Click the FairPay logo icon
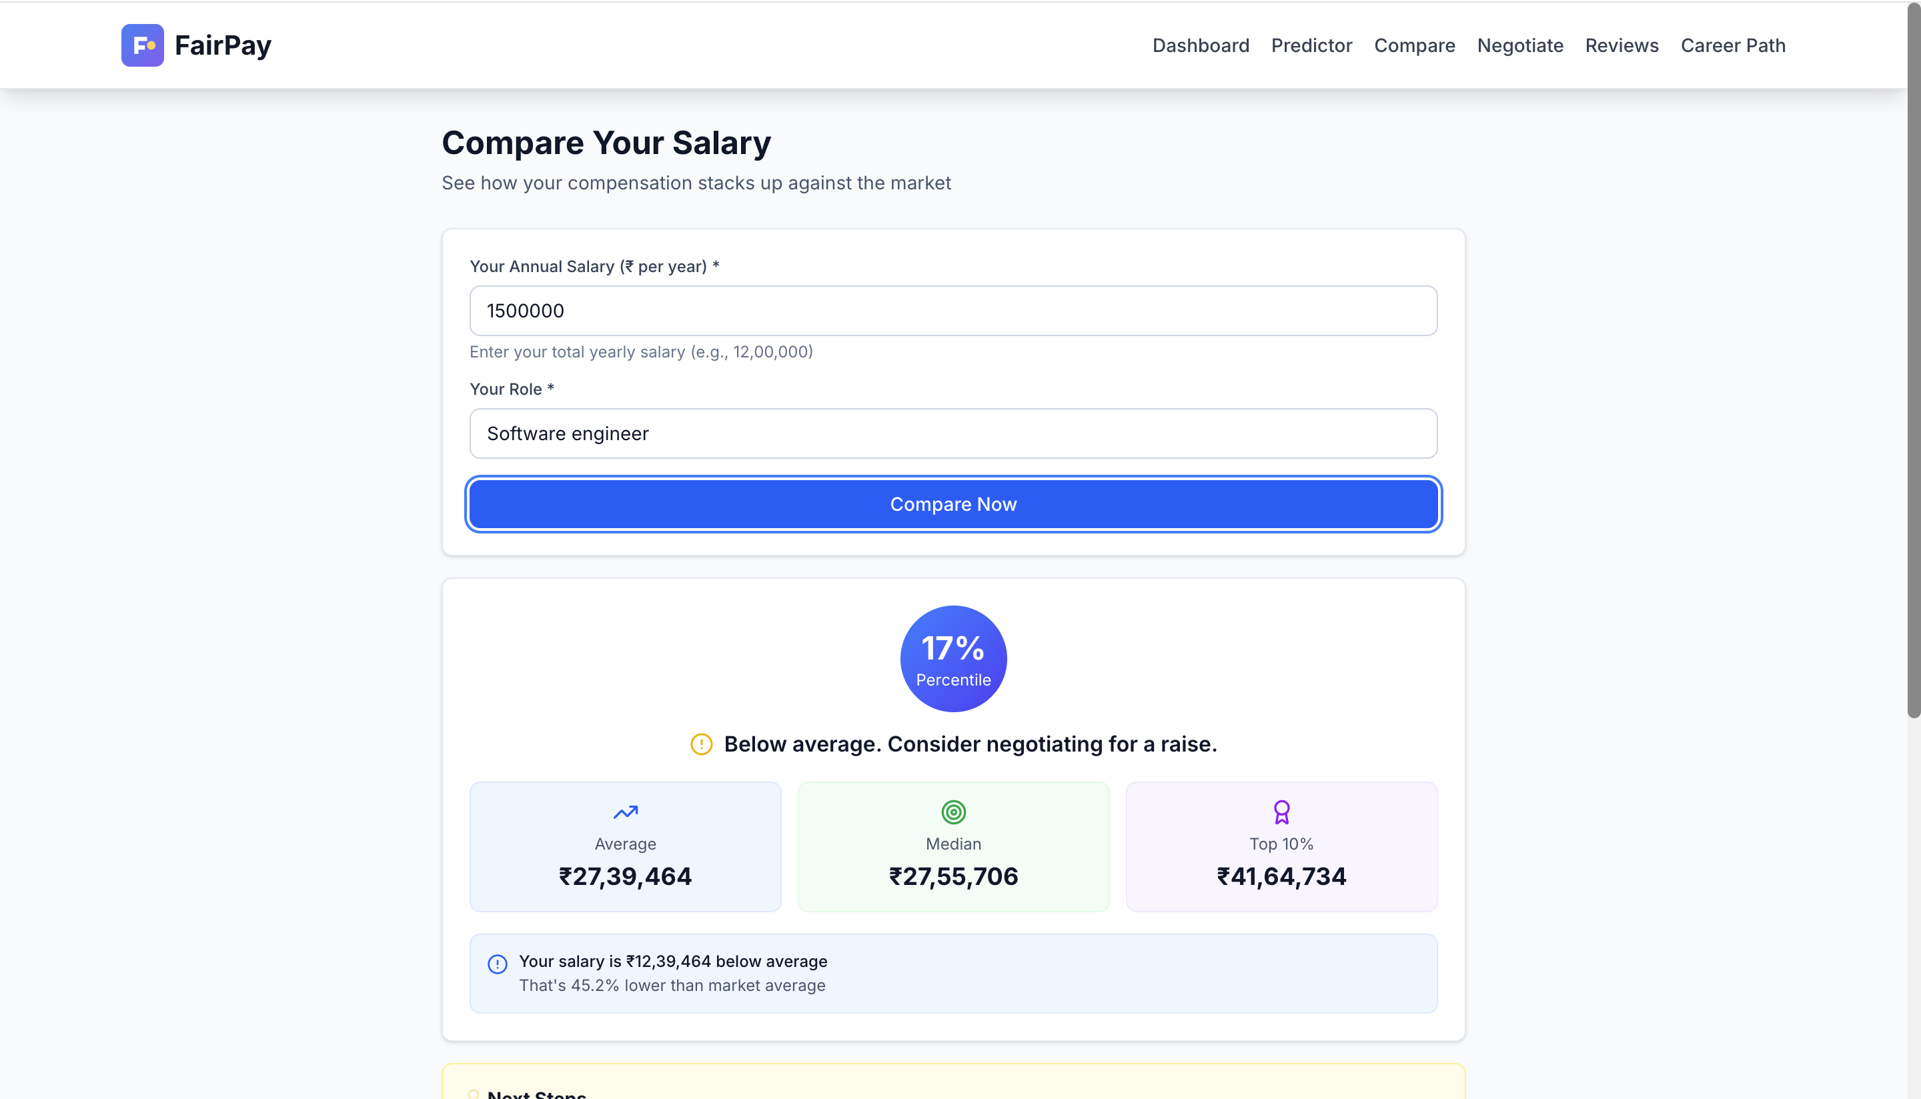 [x=142, y=45]
